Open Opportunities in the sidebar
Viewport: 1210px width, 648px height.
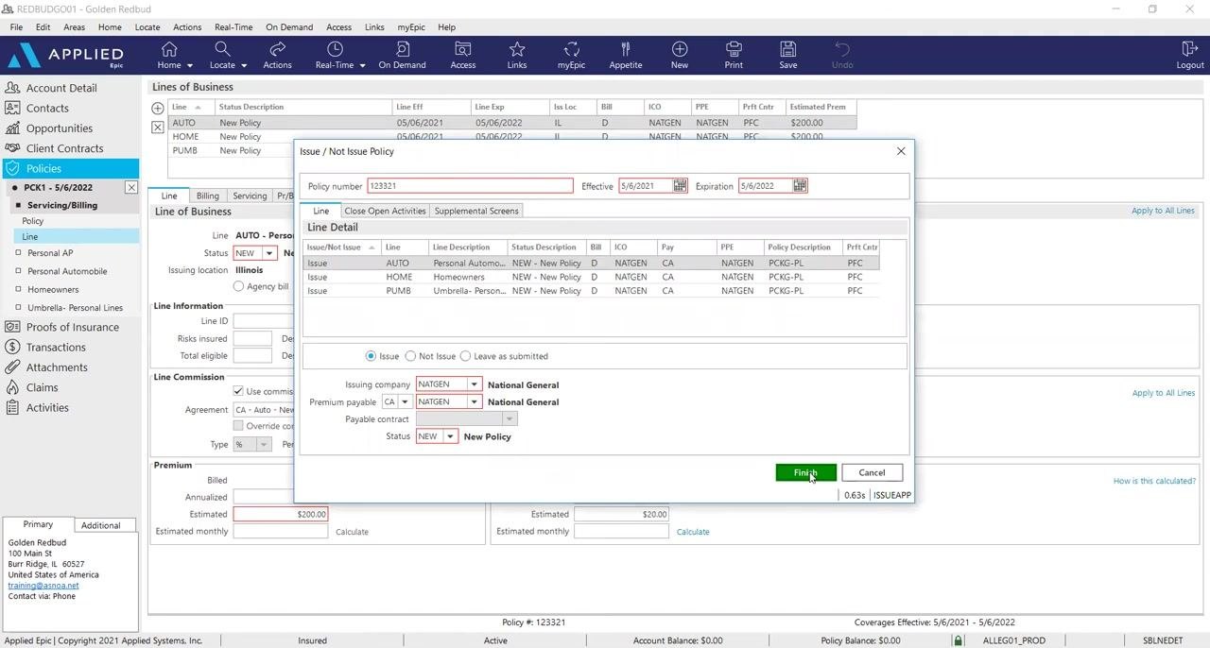[x=60, y=128]
